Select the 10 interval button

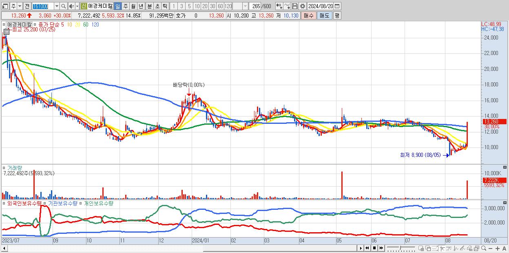[x=197, y=6]
